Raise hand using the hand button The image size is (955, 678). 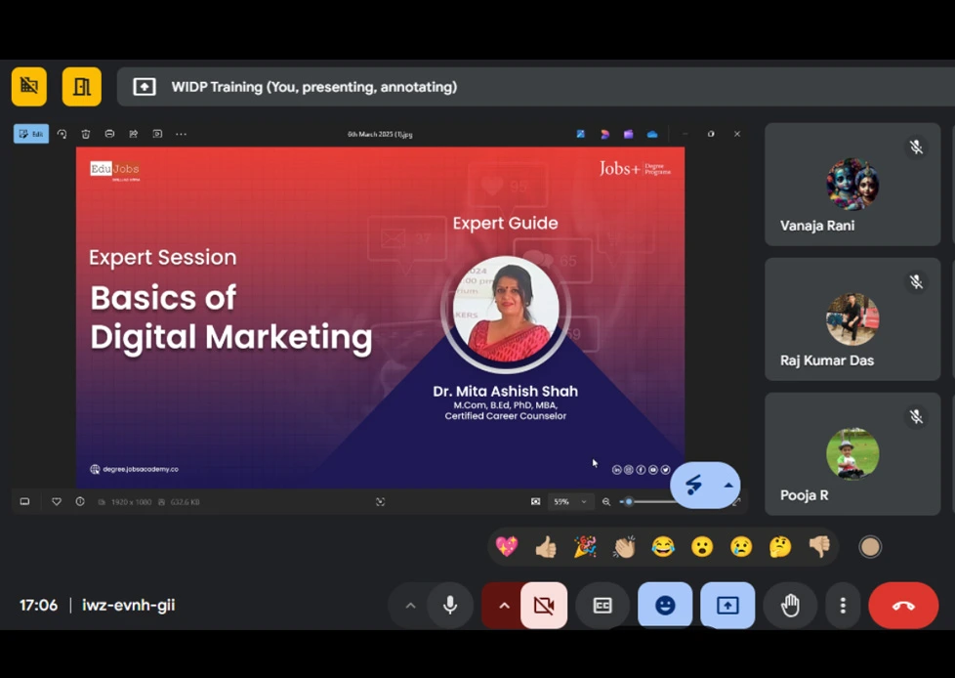click(x=790, y=605)
